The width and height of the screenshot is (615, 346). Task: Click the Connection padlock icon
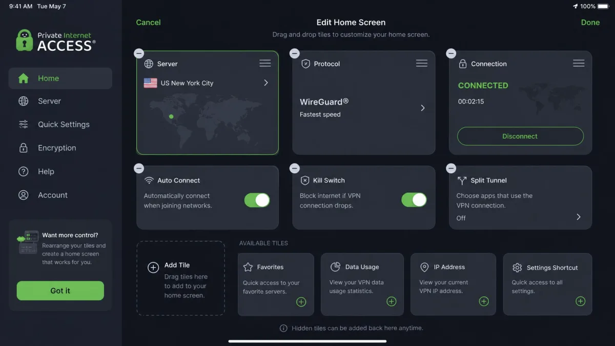click(462, 64)
